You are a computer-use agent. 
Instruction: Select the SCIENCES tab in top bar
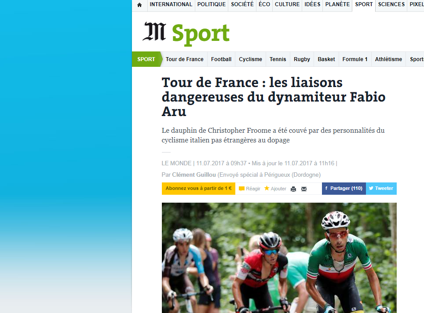[391, 4]
